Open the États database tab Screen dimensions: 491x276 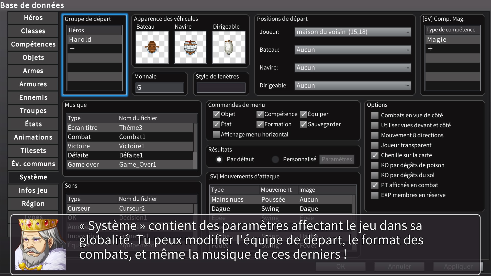tap(33, 124)
